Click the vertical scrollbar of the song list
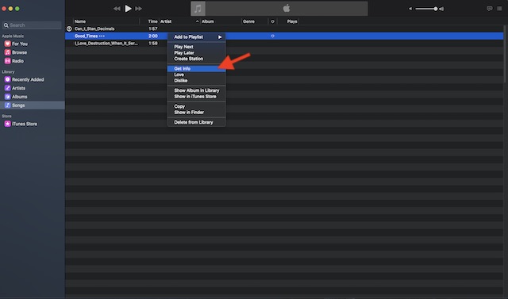 (506, 53)
